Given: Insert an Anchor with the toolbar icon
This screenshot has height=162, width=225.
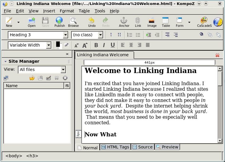Looking at the screenshot, I should pyautogui.click(x=124, y=20).
